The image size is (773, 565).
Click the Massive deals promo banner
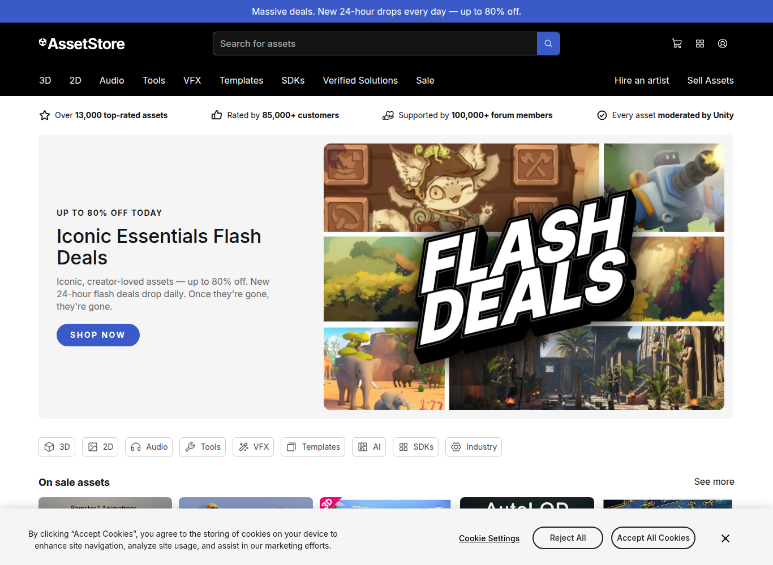[x=386, y=11]
